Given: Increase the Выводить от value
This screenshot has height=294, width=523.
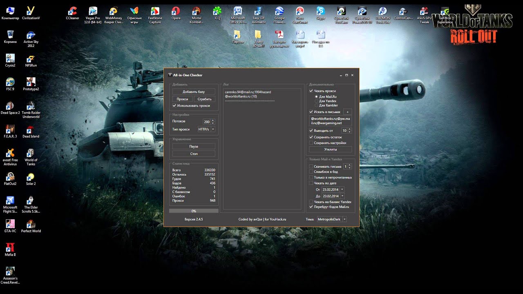Looking at the screenshot, I should pos(350,129).
